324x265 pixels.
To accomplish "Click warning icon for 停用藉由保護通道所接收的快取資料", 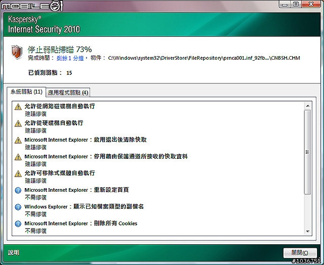I will 18,157.
